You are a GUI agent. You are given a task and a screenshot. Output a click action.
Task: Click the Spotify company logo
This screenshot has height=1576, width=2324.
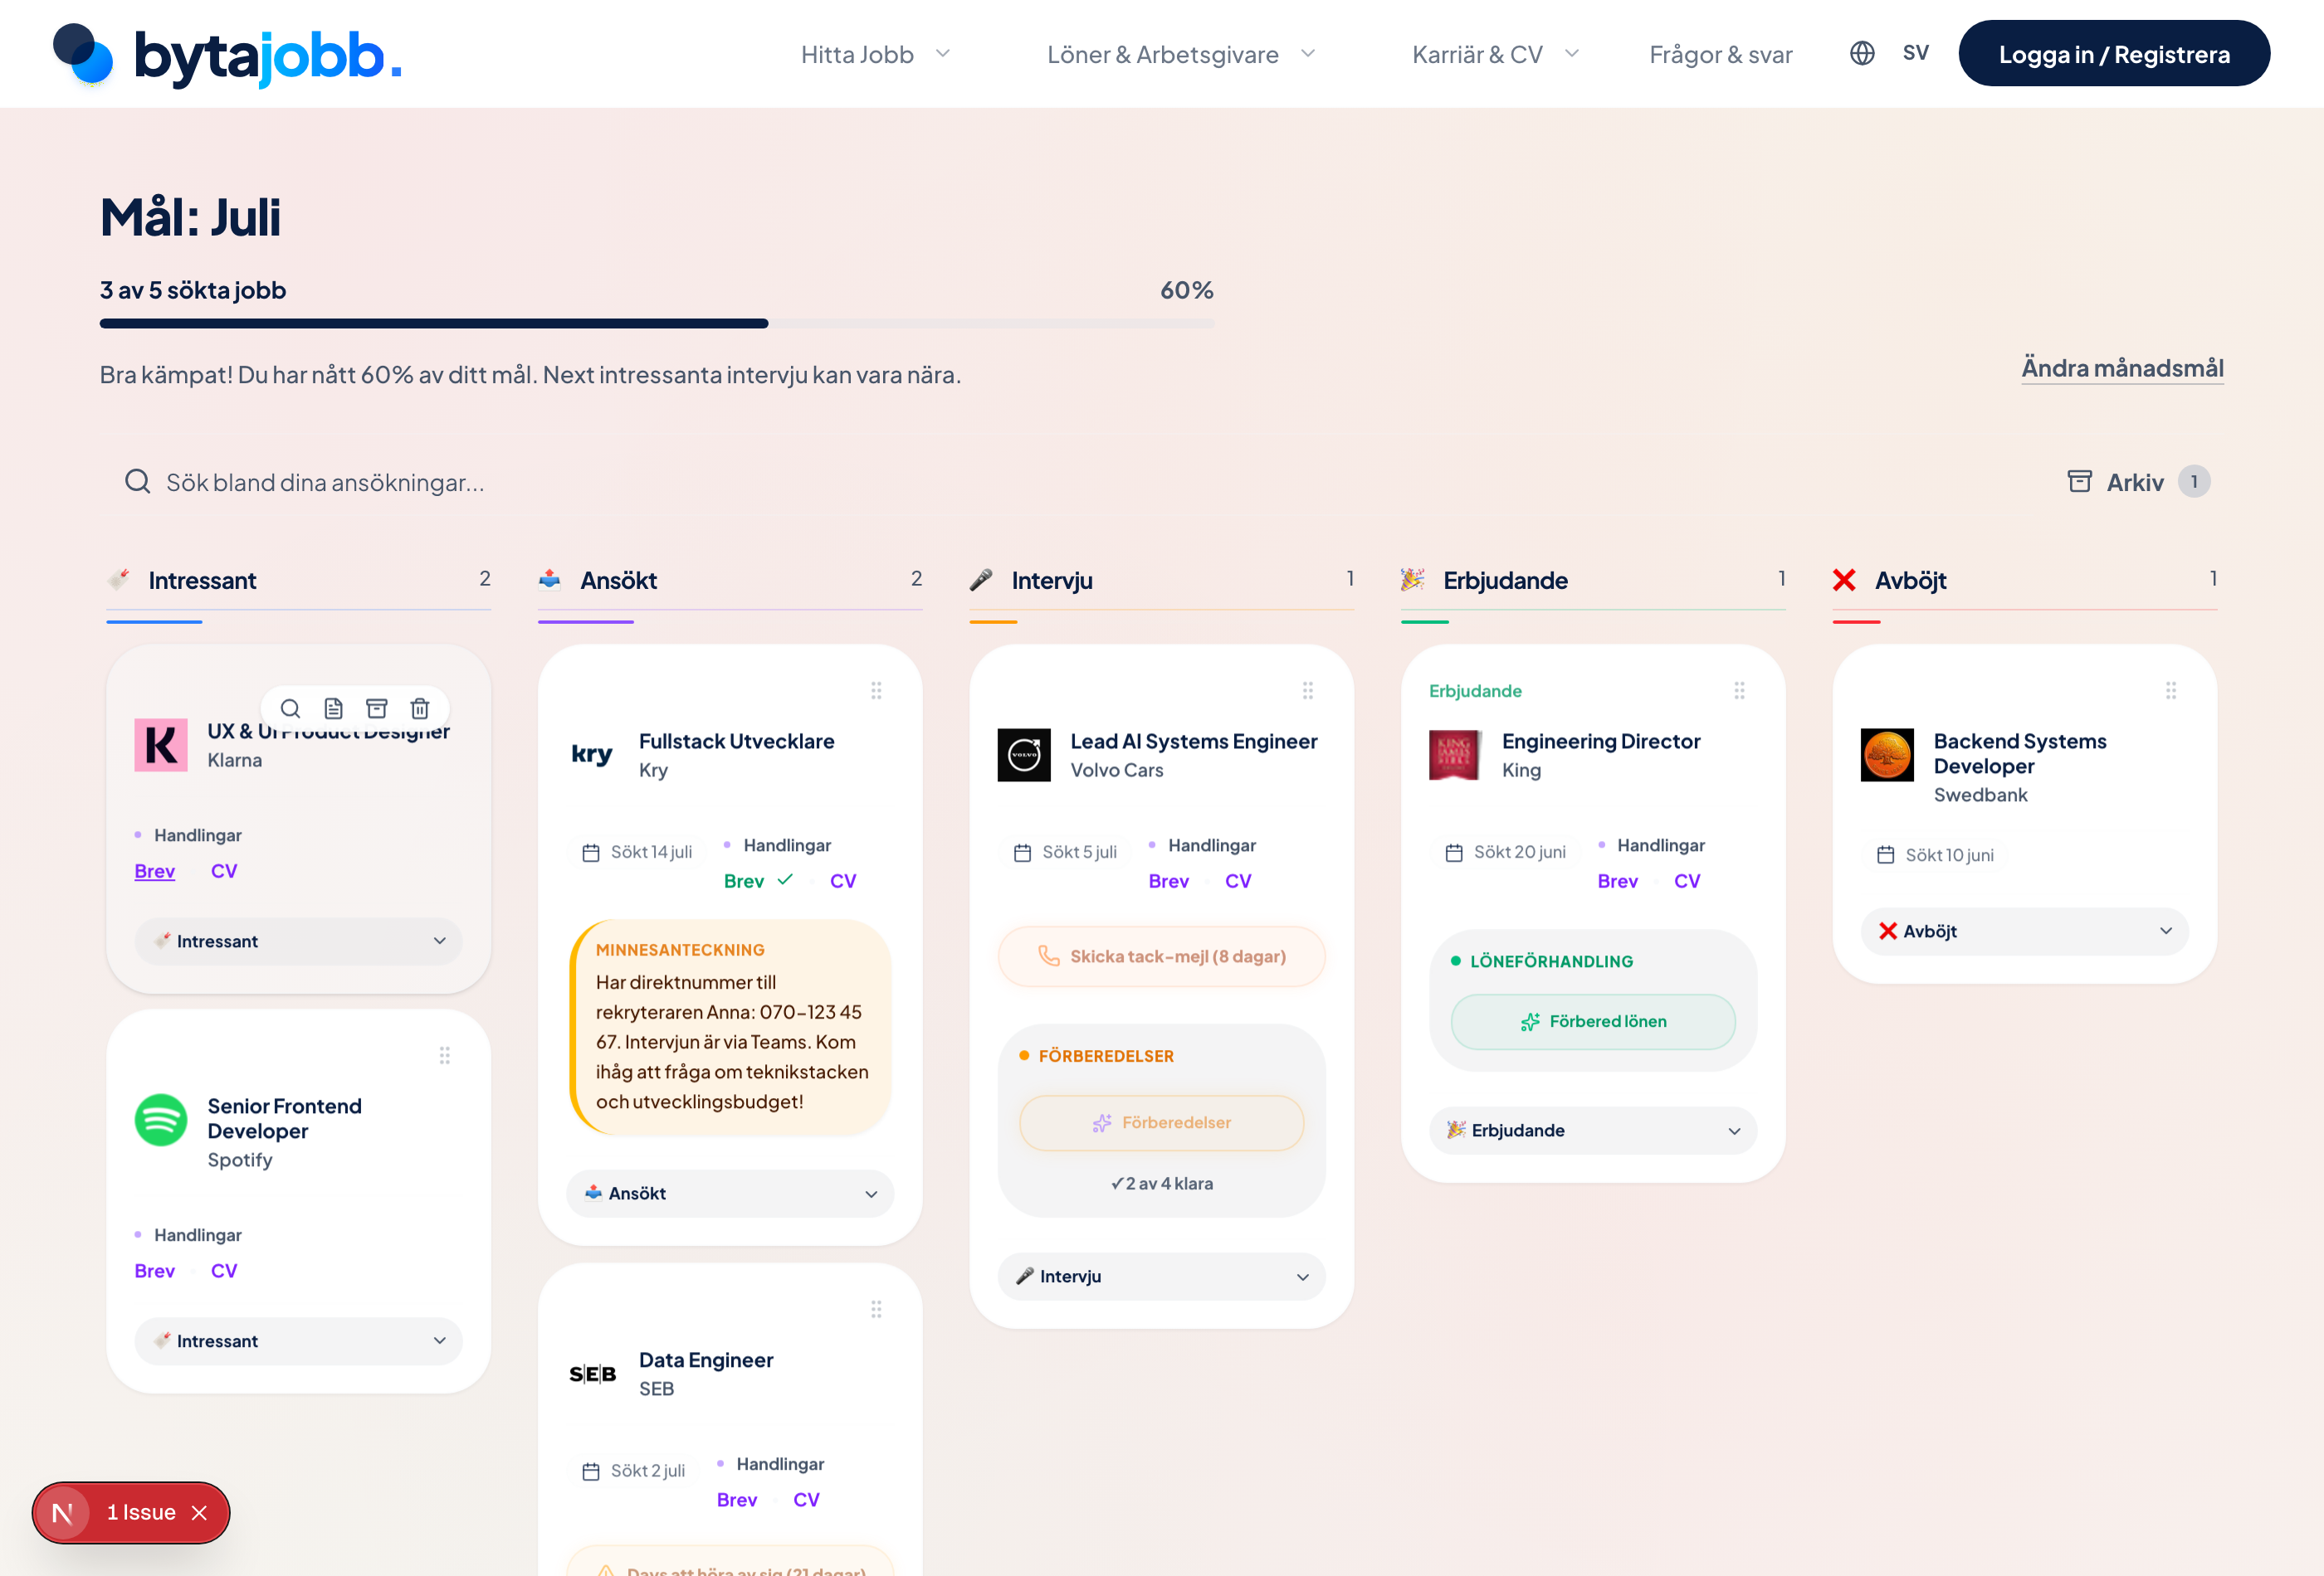pyautogui.click(x=161, y=1121)
